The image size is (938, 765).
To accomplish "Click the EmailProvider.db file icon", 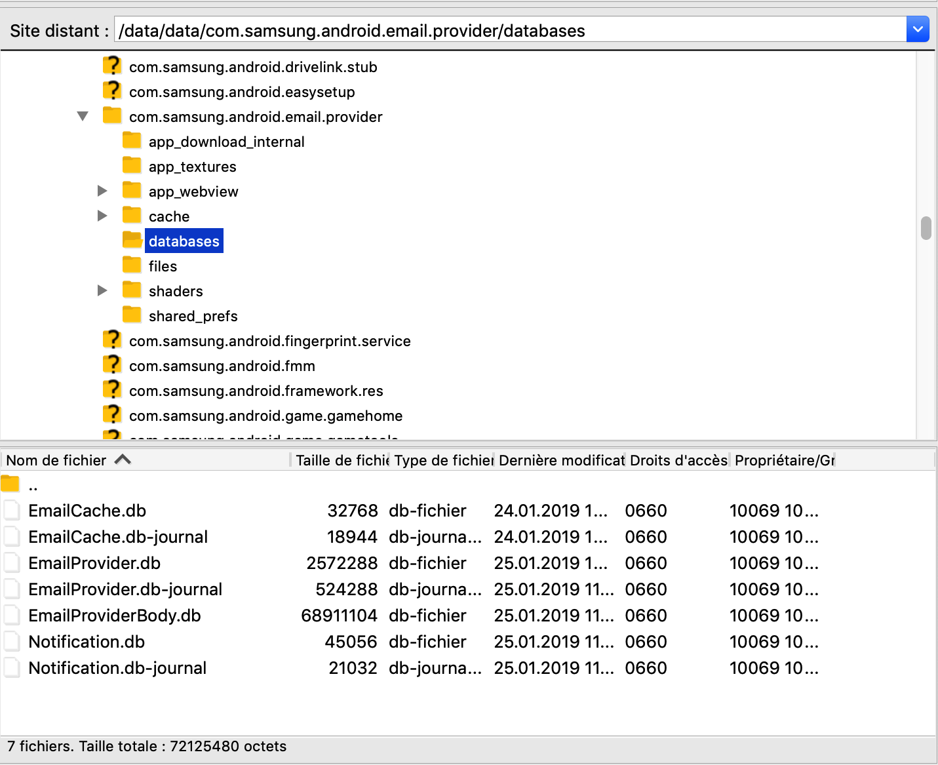I will tap(12, 562).
